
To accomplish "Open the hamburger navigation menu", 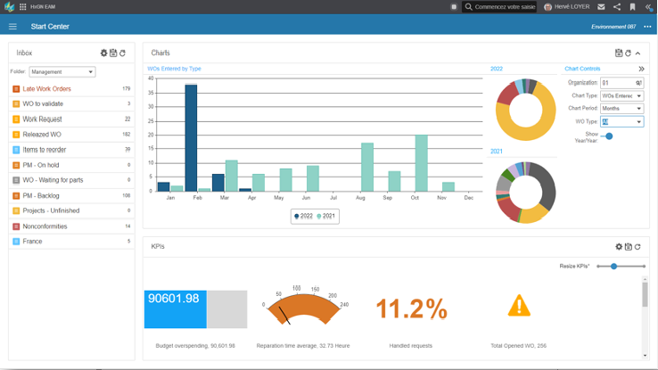I will pyautogui.click(x=12, y=27).
